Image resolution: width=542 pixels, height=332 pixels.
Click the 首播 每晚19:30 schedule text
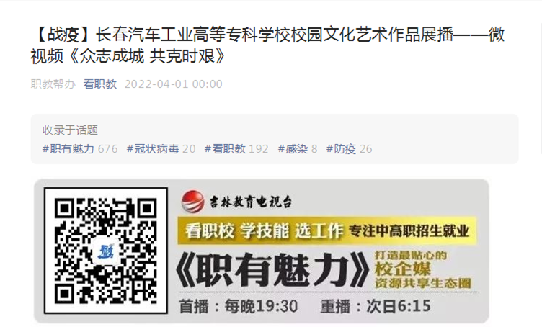coord(238,306)
